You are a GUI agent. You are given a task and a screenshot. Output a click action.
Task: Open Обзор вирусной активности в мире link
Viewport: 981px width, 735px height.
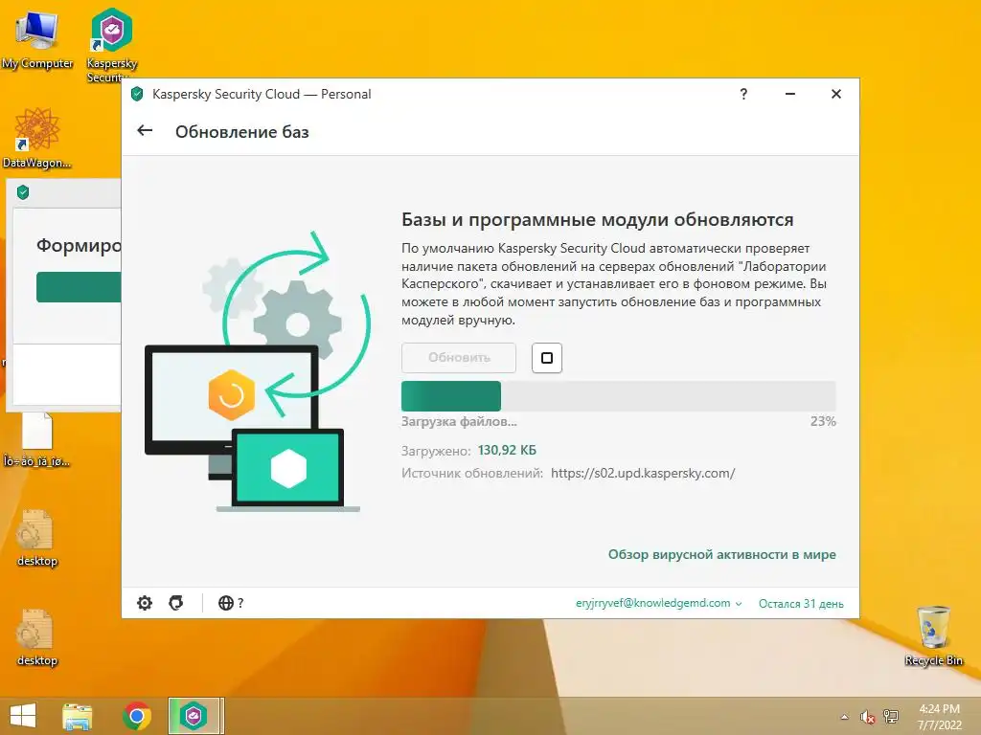coord(722,554)
